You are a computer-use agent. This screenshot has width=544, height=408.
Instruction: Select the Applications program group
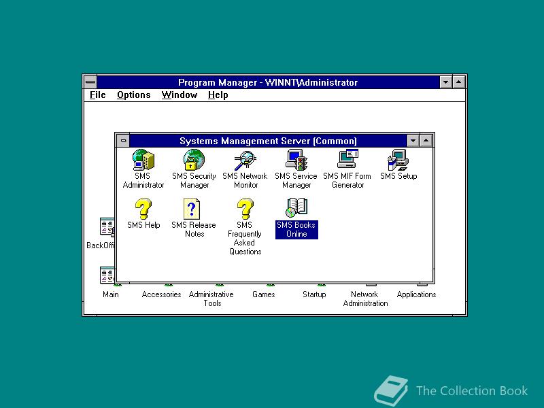click(x=416, y=294)
